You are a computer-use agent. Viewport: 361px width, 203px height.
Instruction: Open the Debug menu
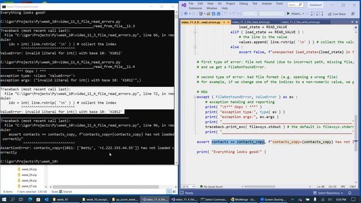click(x=243, y=4)
